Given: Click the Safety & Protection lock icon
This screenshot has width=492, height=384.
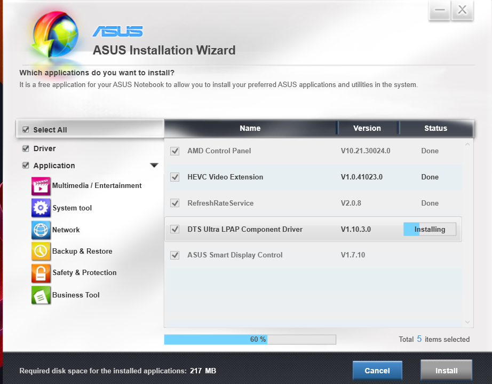Looking at the screenshot, I should pyautogui.click(x=41, y=273).
